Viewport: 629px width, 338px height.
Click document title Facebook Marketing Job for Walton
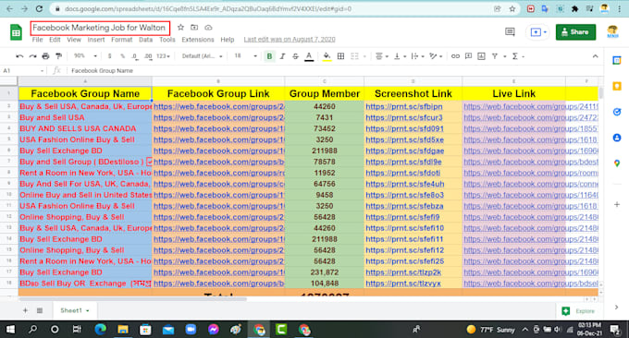100,28
